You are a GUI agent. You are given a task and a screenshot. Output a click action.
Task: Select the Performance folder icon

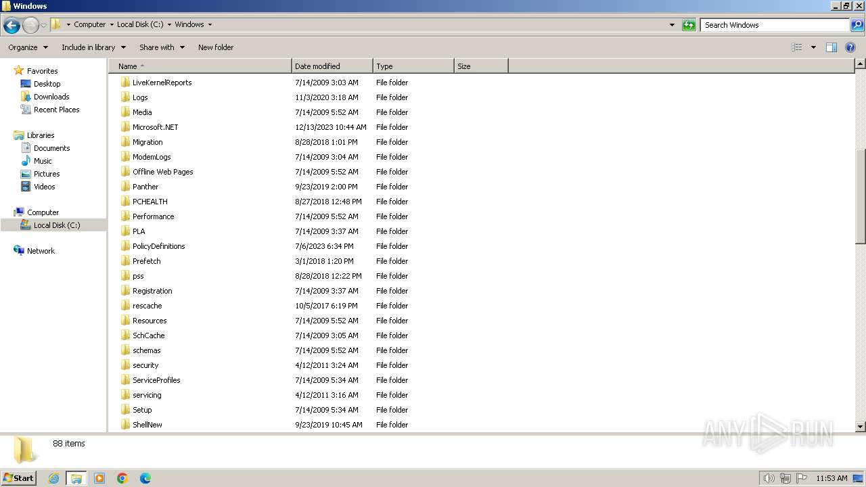point(125,216)
